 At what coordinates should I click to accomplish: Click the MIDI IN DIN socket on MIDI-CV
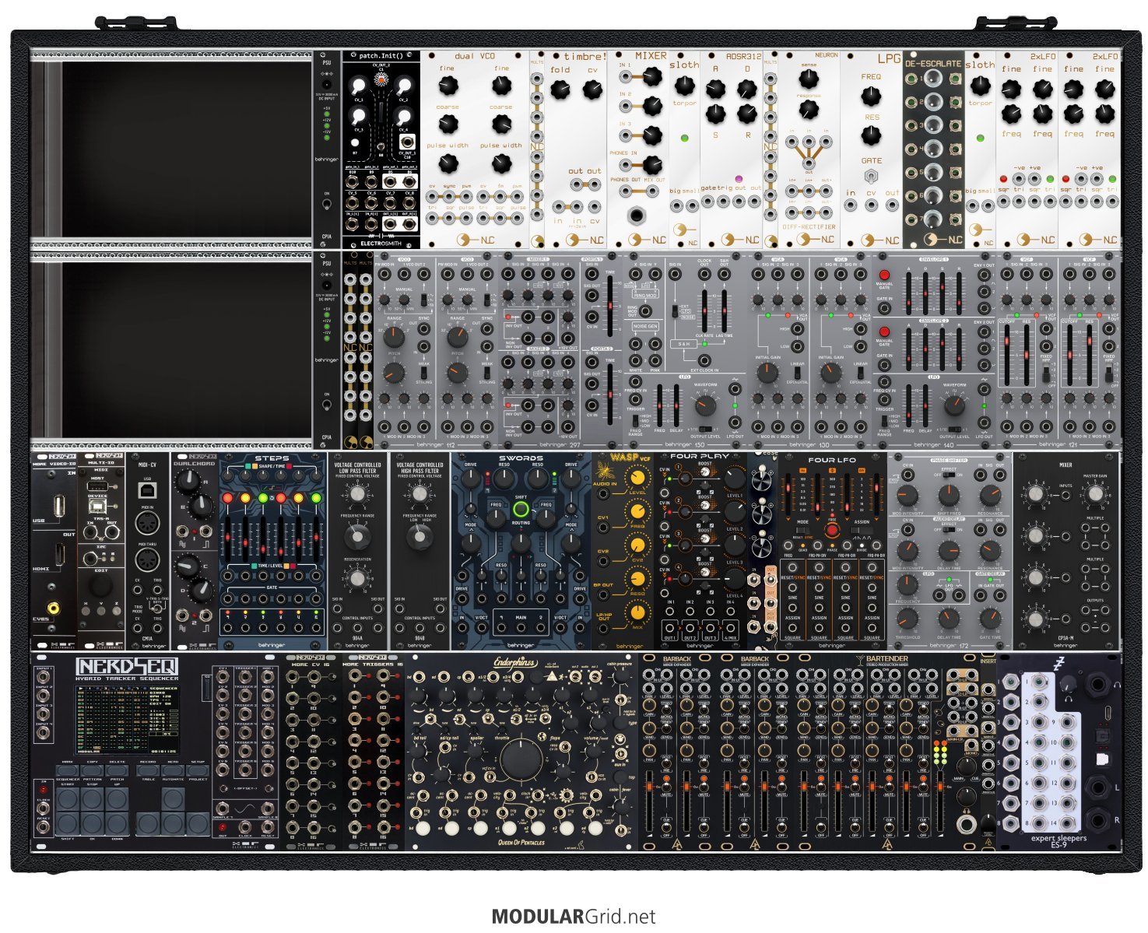coord(146,524)
